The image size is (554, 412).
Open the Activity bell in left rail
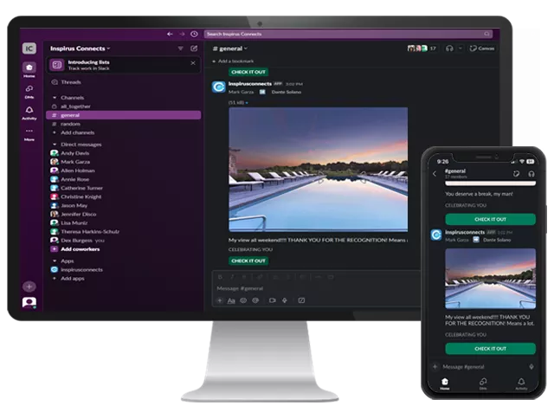click(x=29, y=113)
